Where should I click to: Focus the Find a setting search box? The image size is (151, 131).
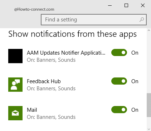click(94, 20)
